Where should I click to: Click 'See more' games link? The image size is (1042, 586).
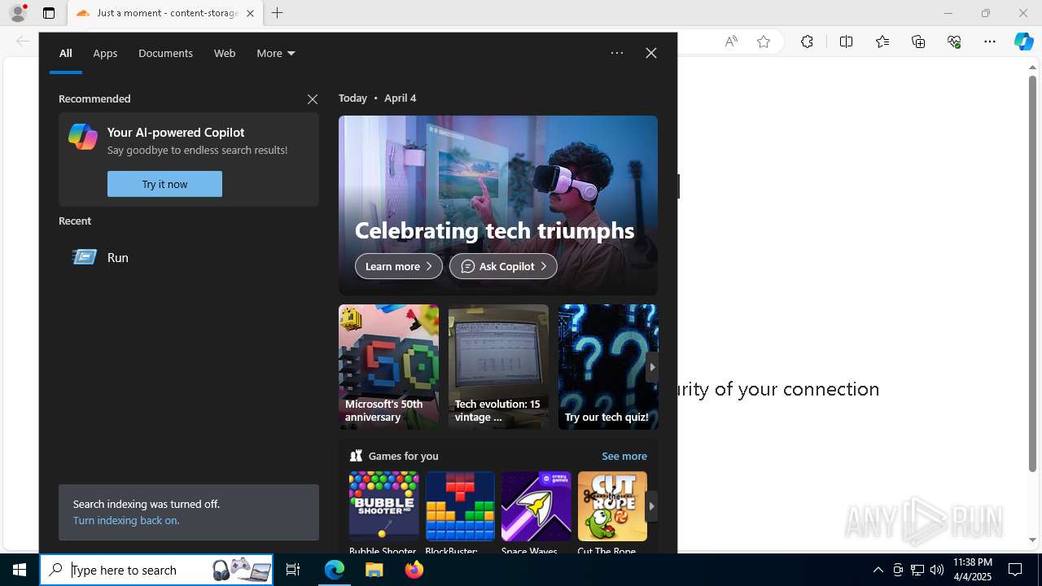tap(624, 456)
